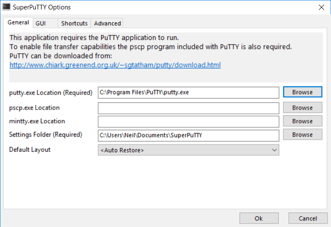331x227 pixels.
Task: Click the SuperPuTTY Options title bar text
Action: coord(42,7)
